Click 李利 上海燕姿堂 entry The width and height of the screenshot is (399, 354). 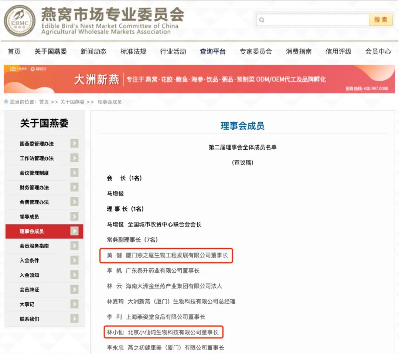(x=156, y=317)
